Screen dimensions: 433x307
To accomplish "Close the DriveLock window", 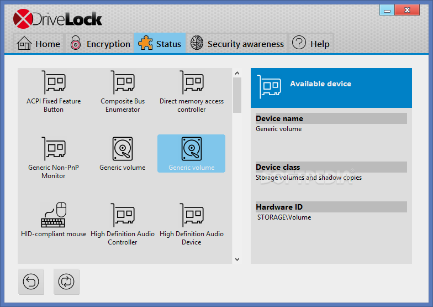I will (407, 10).
